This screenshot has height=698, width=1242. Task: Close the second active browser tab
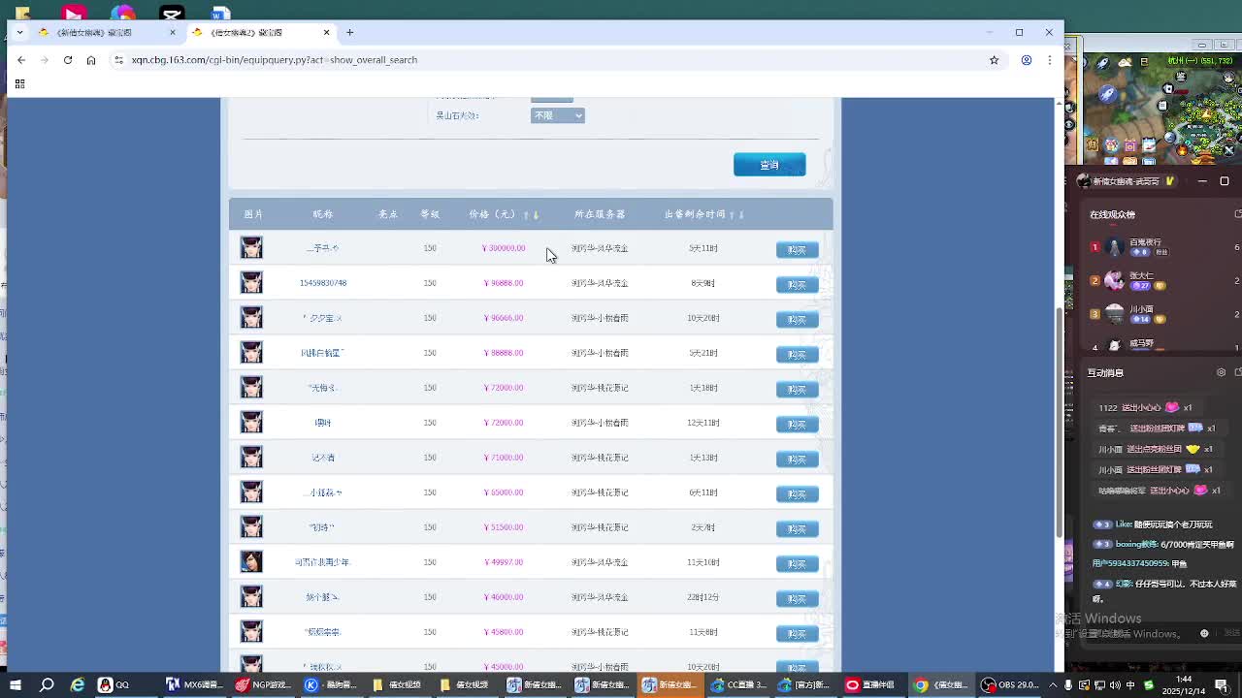tap(326, 32)
